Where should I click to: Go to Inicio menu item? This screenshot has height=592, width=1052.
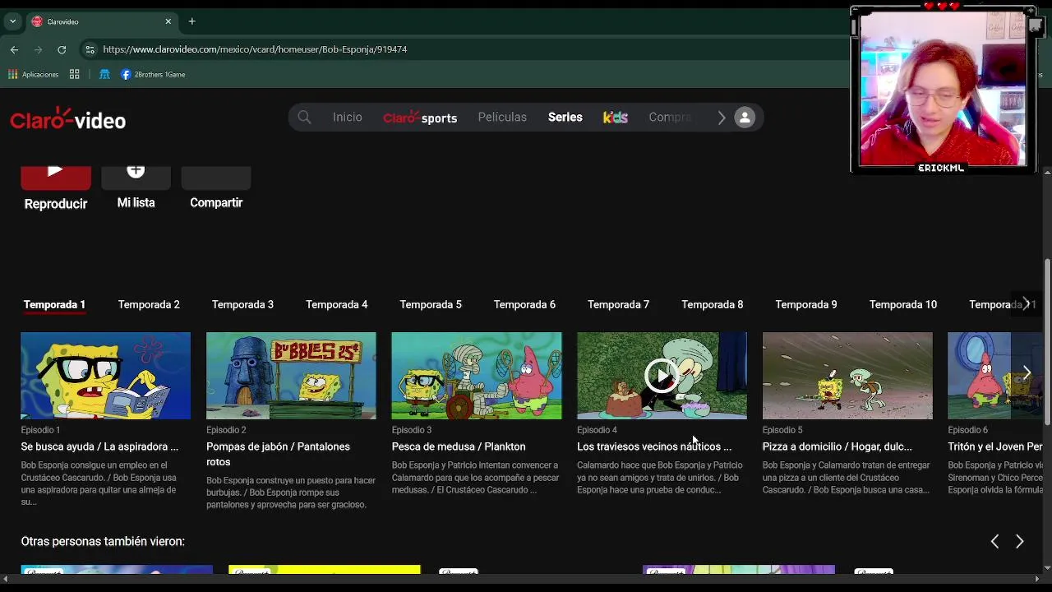pos(347,118)
